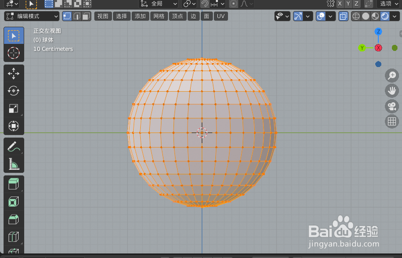
Task: Open the snapping options dropdown
Action: click(217, 4)
